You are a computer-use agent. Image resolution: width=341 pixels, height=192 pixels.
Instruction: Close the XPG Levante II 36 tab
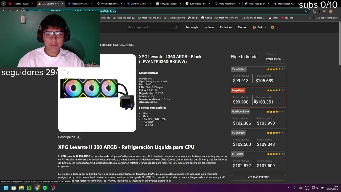pyautogui.click(x=63, y=4)
